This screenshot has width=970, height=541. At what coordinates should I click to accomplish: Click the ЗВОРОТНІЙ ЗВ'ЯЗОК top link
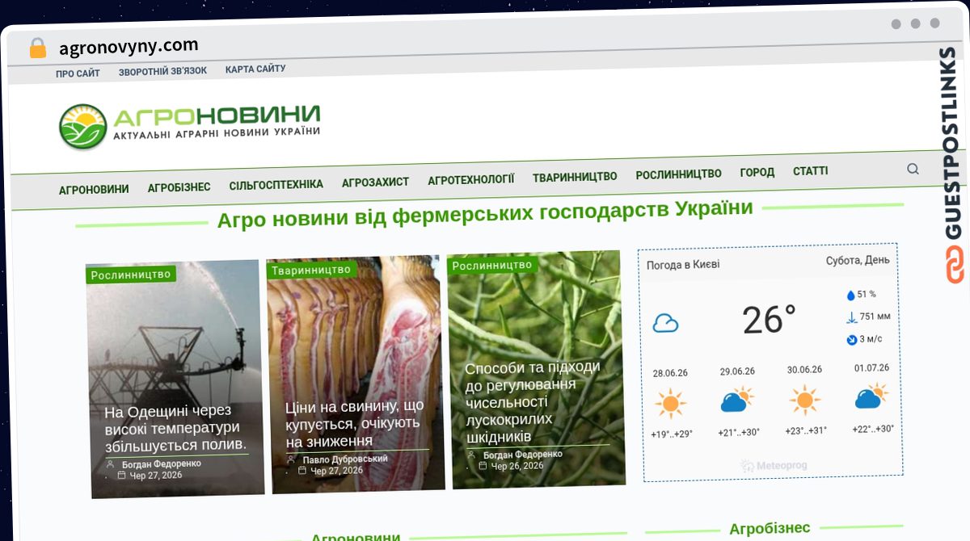tap(162, 71)
